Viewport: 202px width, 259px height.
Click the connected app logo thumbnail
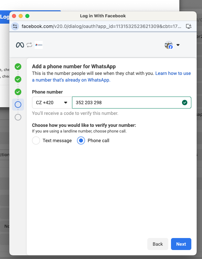(39, 45)
